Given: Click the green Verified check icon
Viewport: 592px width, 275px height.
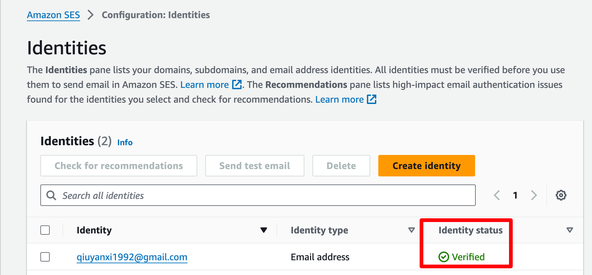Looking at the screenshot, I should (x=443, y=257).
